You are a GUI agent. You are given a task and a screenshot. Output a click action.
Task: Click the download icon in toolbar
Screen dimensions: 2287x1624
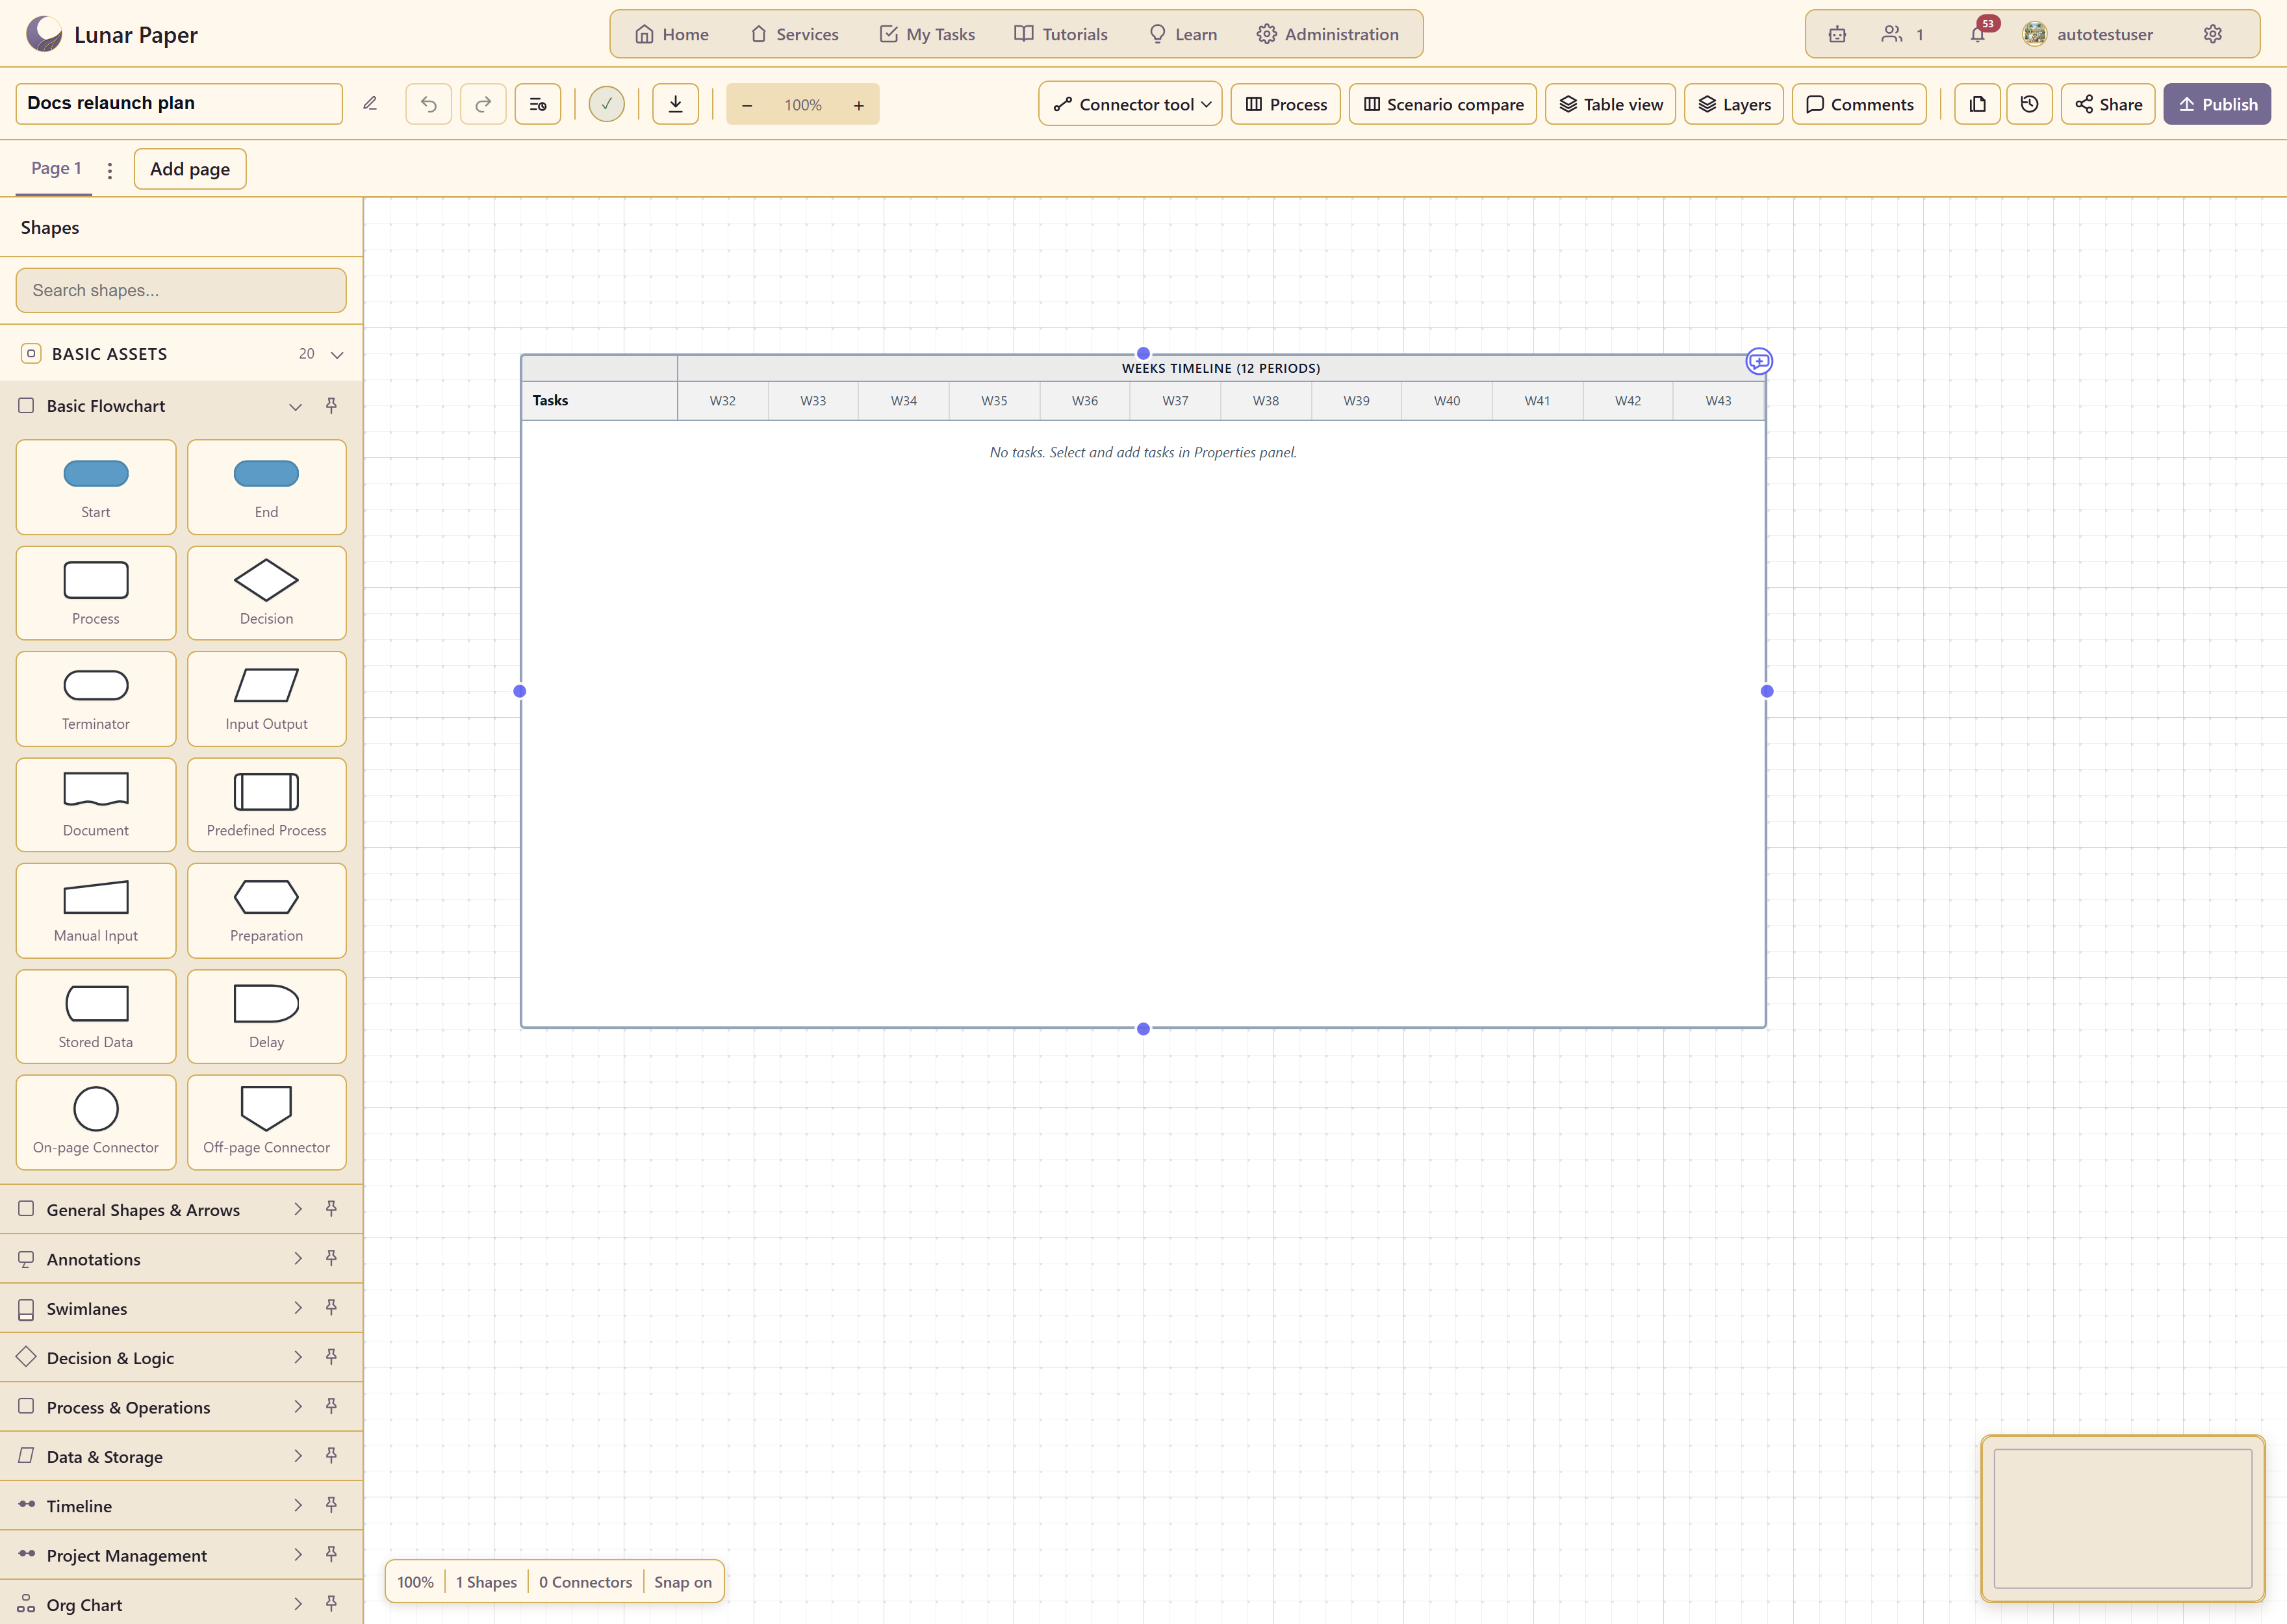click(x=676, y=104)
